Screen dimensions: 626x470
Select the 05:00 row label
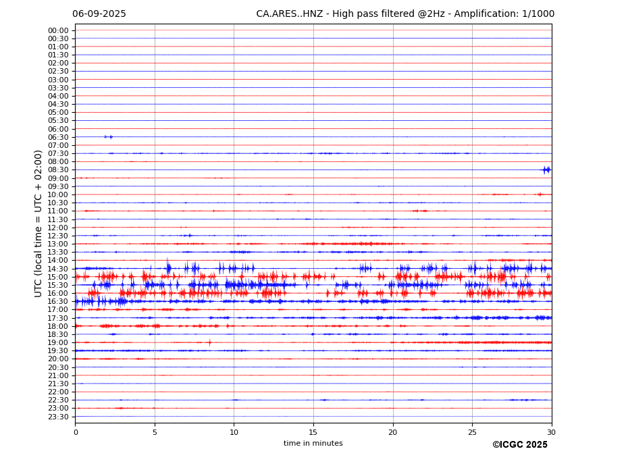point(58,113)
